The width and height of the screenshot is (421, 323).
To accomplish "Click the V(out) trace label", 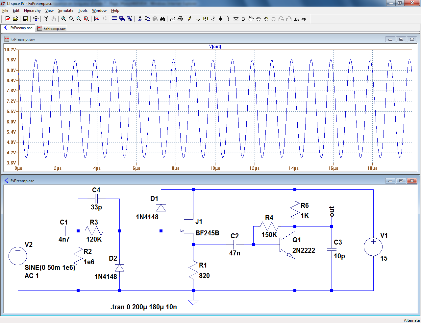I will pos(215,46).
